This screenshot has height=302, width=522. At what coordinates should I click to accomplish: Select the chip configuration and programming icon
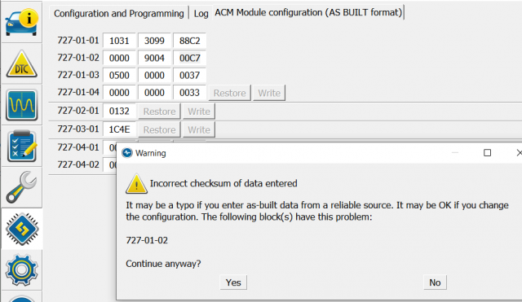[x=22, y=229]
